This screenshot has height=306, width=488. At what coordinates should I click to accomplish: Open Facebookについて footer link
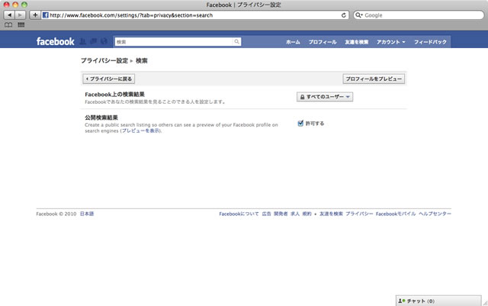pos(239,214)
